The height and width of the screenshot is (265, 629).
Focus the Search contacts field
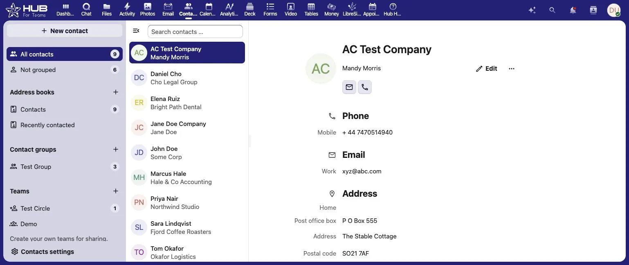[x=195, y=31]
